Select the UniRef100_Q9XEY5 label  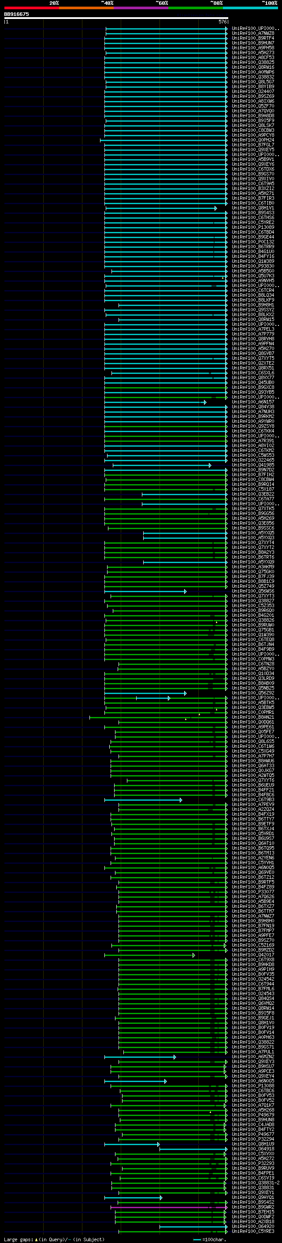[253, 149]
